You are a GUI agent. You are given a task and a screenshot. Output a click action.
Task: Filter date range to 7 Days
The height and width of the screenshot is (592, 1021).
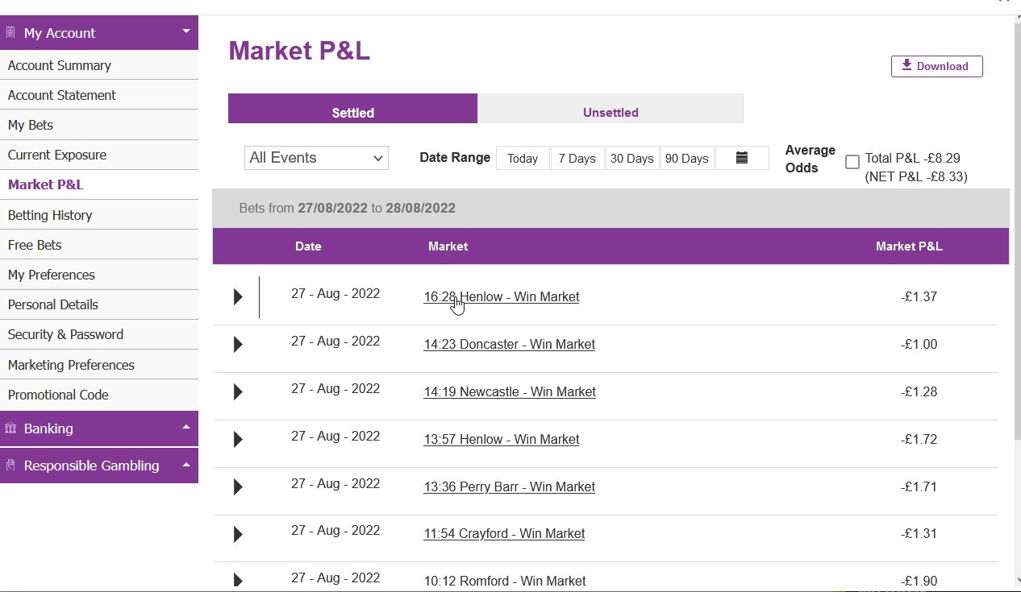point(577,159)
